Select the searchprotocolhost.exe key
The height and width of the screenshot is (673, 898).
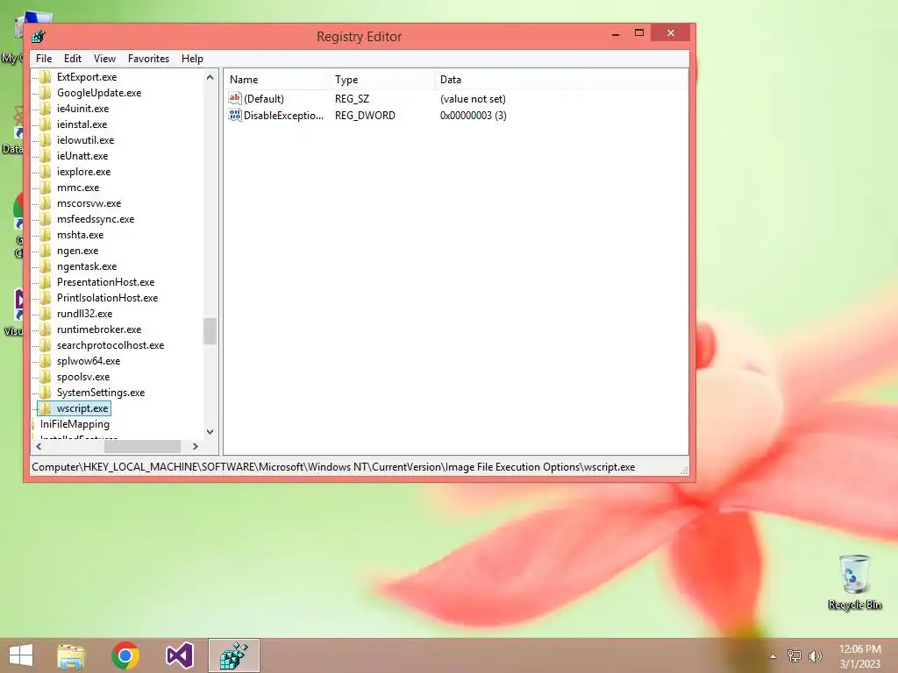[110, 345]
